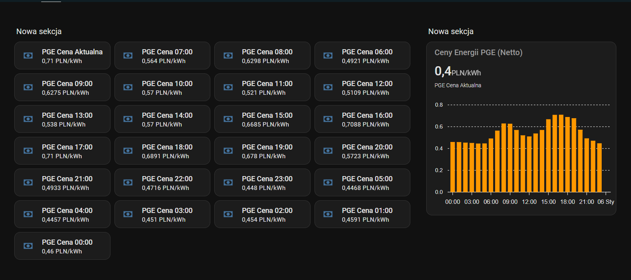Click the cash icon beside PGE Cena 19:00
This screenshot has width=631, height=280.
tap(228, 151)
